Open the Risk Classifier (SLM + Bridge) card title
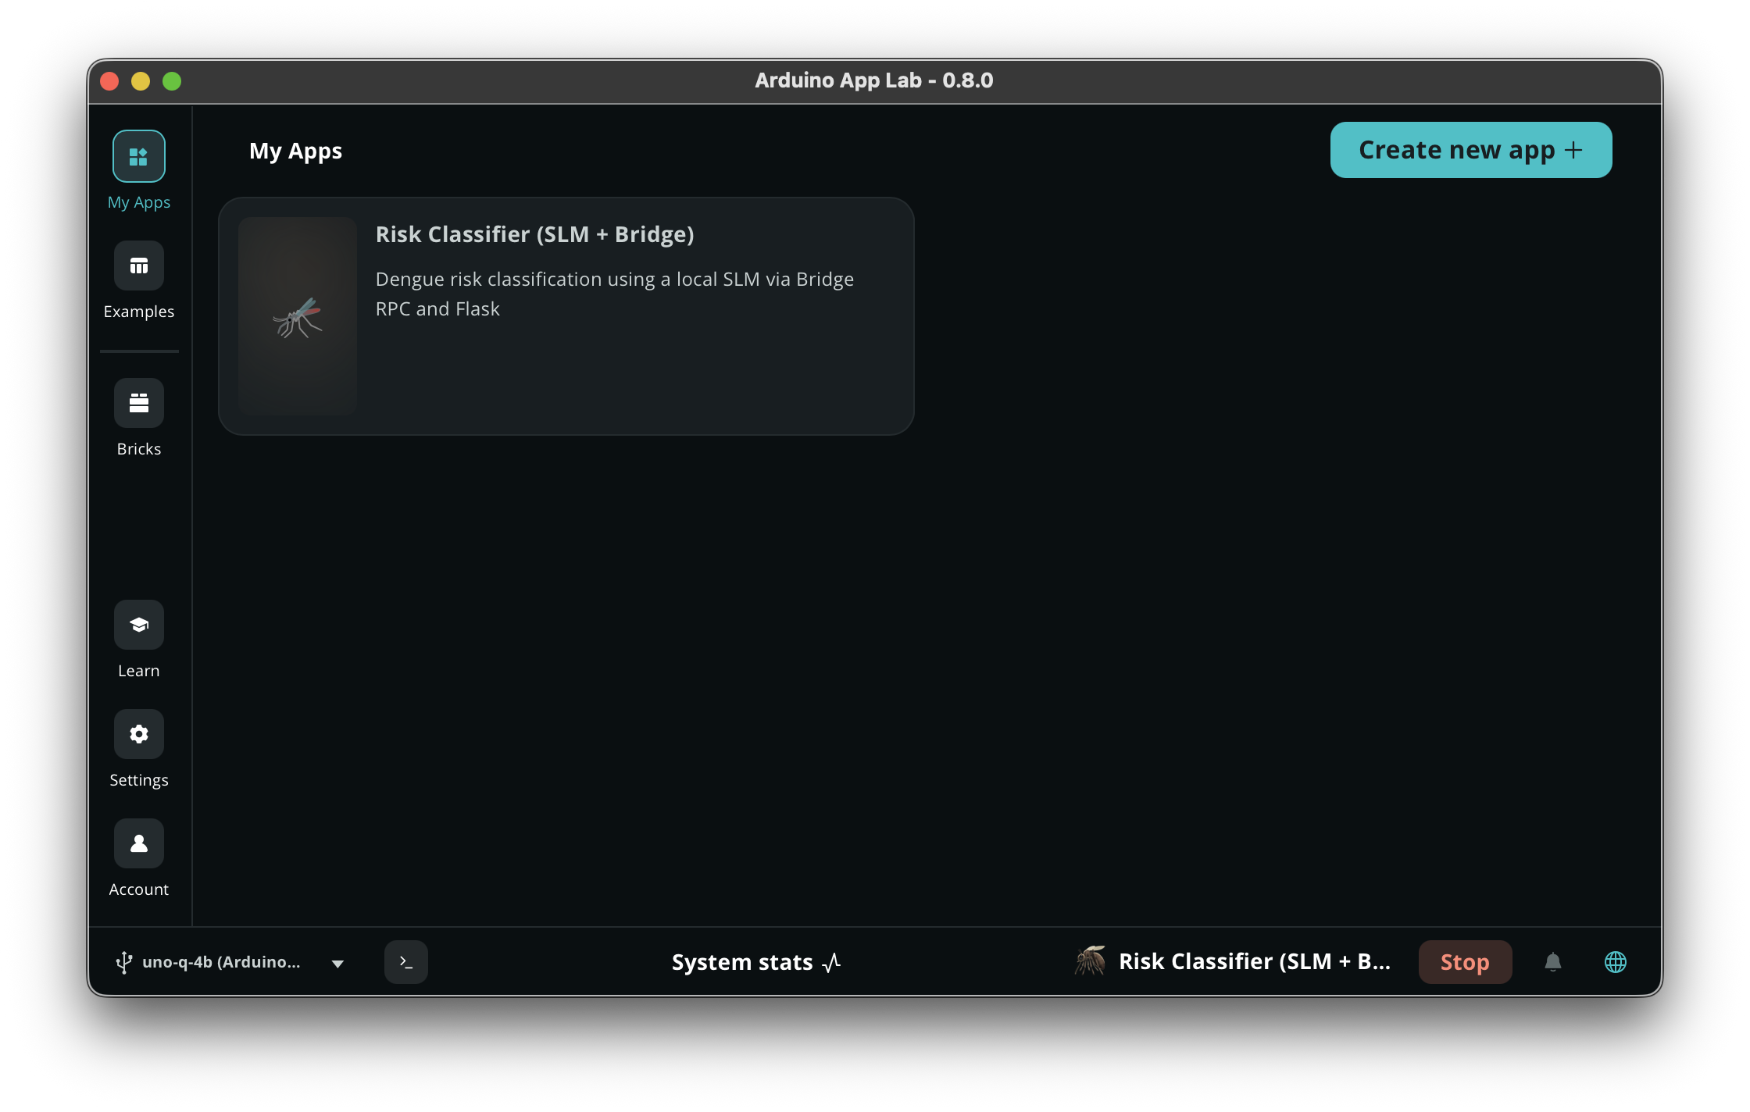Screen dimensions: 1750x1112 (535, 234)
